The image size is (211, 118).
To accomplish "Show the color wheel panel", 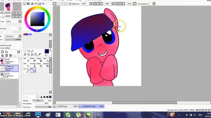I will coord(25,4).
